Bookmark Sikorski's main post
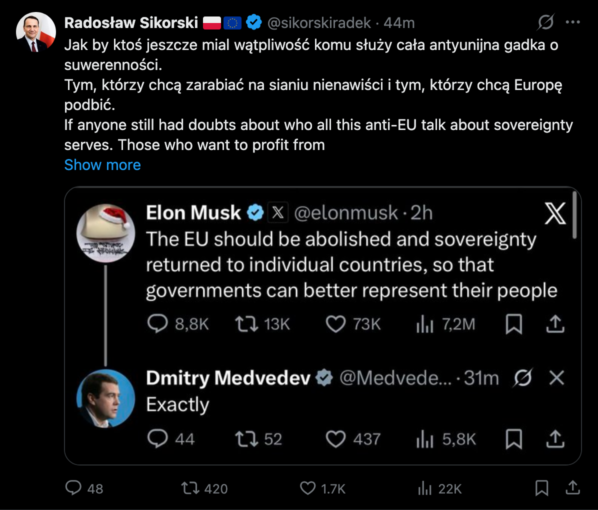 pos(541,487)
